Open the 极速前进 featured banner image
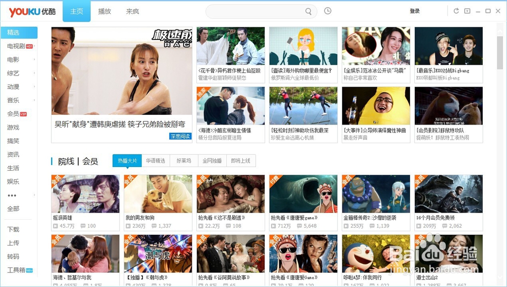This screenshot has width=507, height=287. point(122,71)
